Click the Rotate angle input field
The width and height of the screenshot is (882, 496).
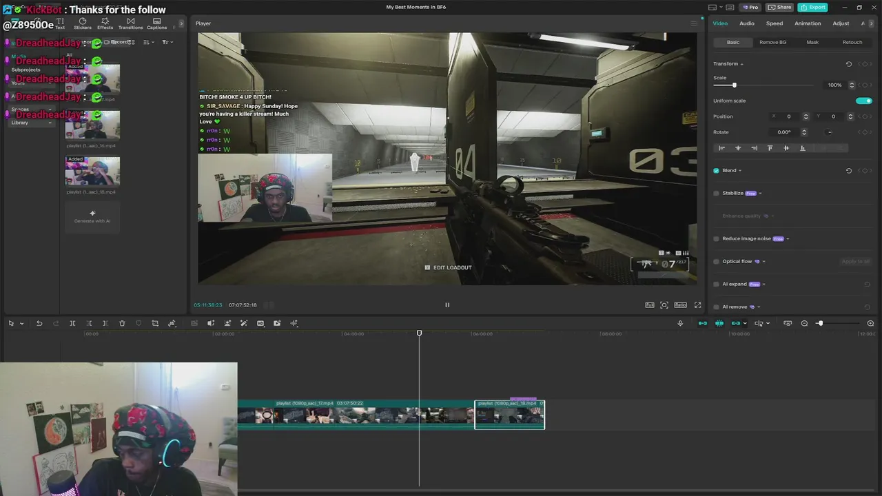point(786,132)
